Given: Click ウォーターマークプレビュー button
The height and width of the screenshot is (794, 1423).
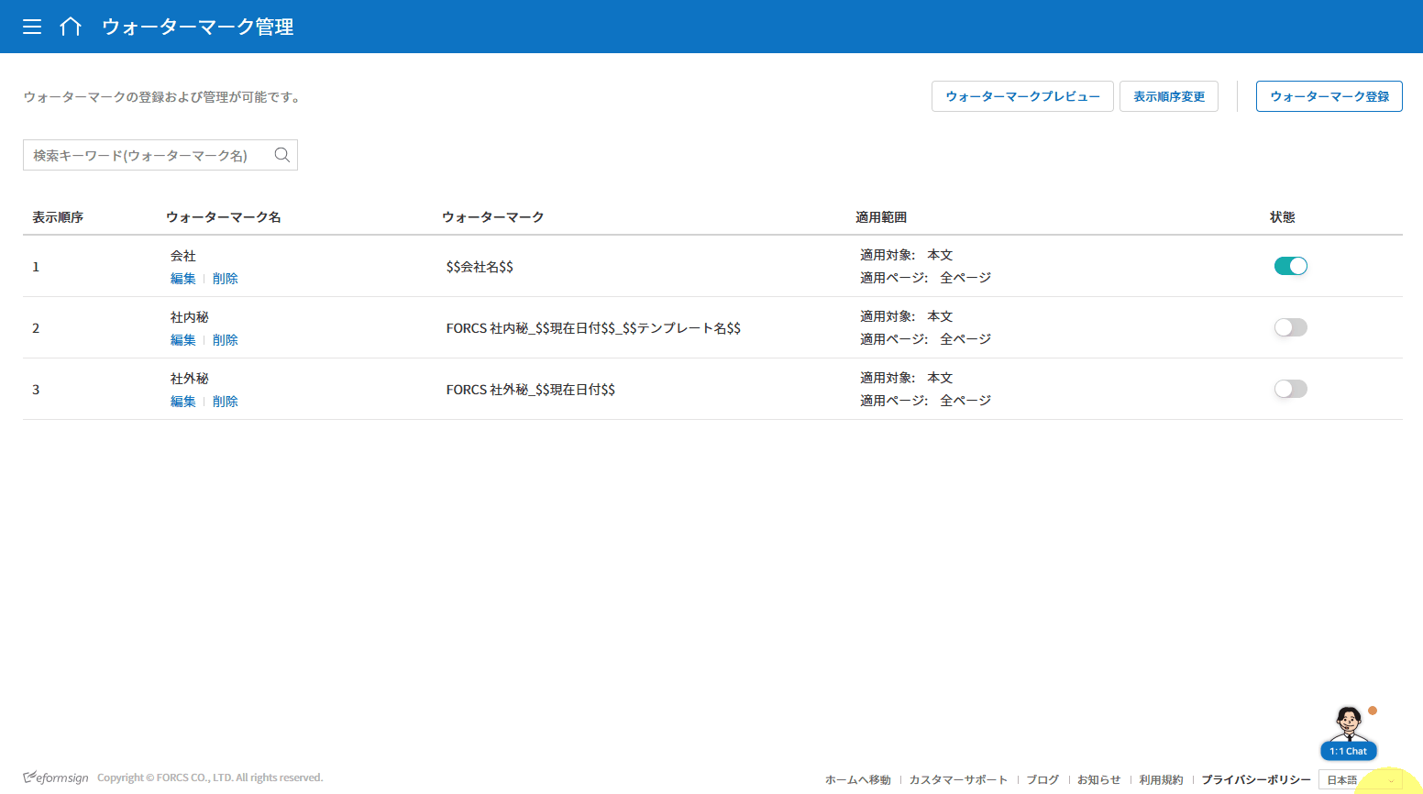Looking at the screenshot, I should (x=1022, y=96).
